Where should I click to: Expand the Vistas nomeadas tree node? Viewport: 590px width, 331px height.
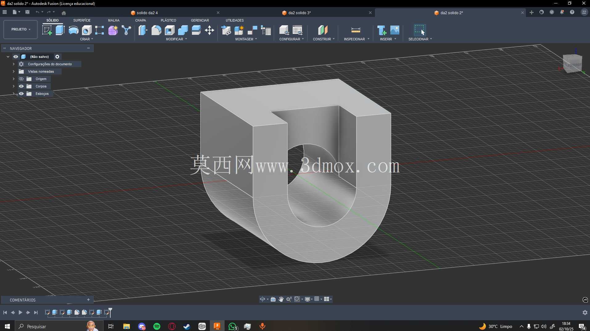point(14,71)
